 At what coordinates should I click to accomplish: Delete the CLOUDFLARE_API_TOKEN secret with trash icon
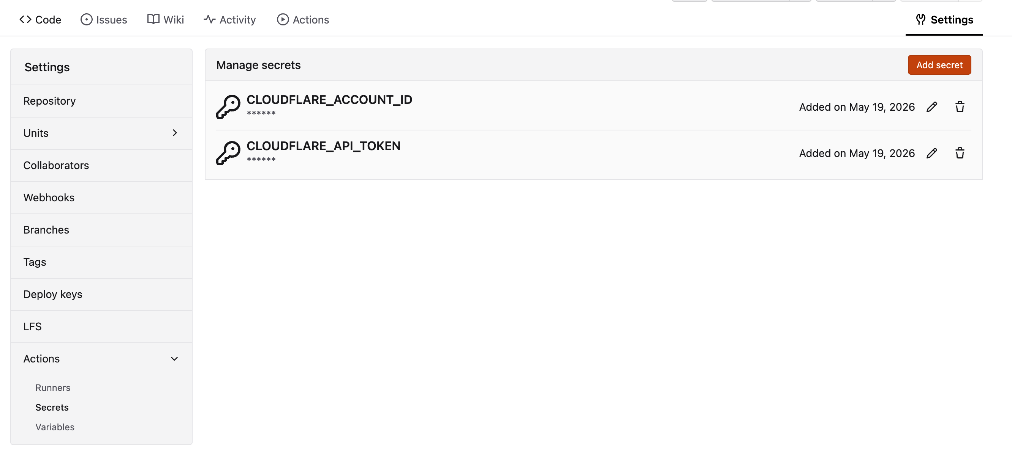click(x=960, y=153)
